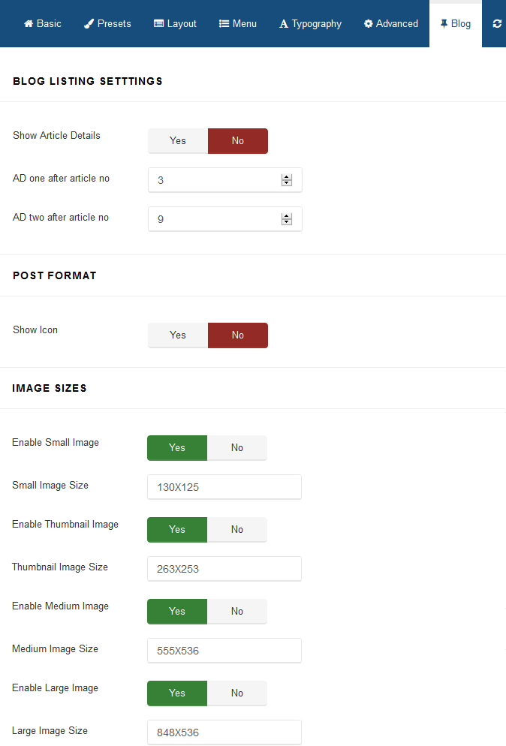Viewport: 506px width, 746px height.
Task: Select the Large Image Size input
Action: tap(224, 732)
